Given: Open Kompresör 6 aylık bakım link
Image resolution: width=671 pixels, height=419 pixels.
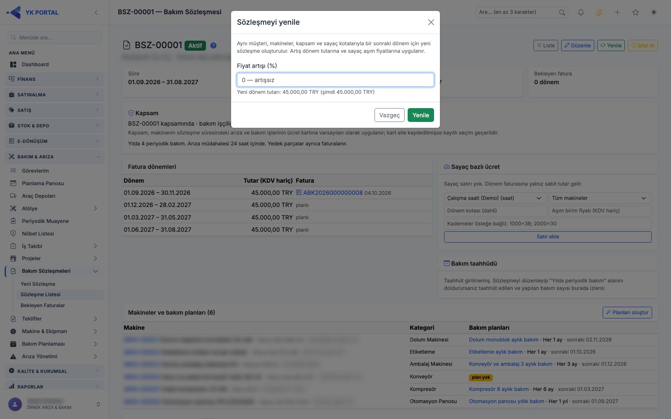Looking at the screenshot, I should click(499, 389).
